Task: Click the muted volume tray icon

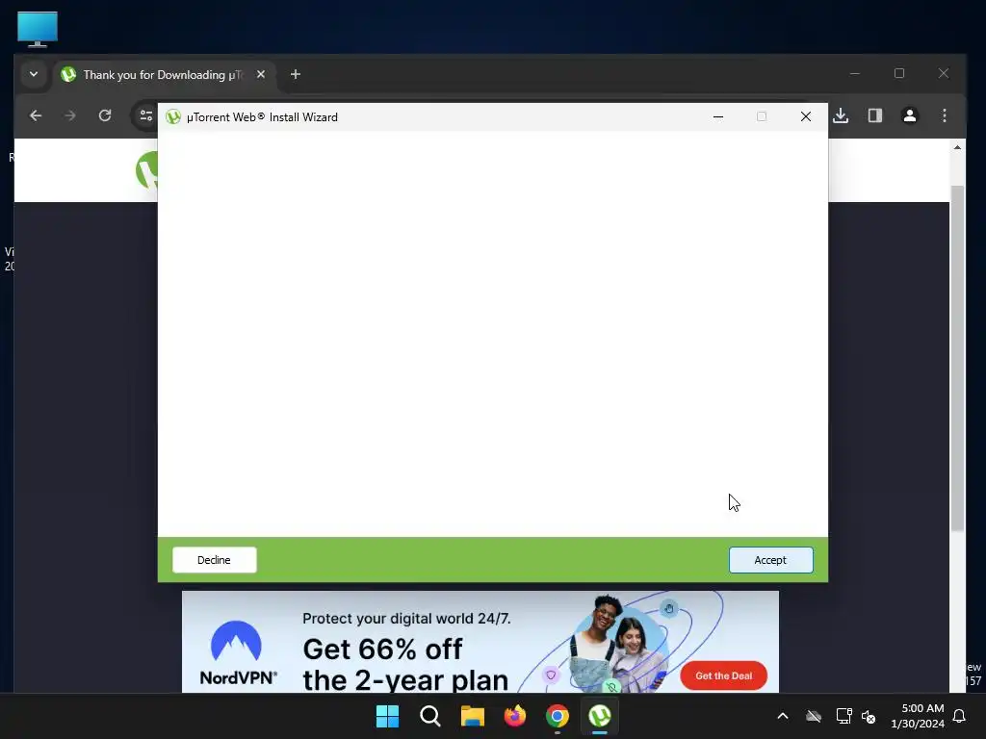Action: [x=869, y=716]
